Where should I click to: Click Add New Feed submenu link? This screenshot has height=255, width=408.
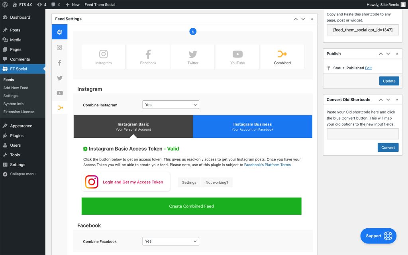tap(16, 88)
